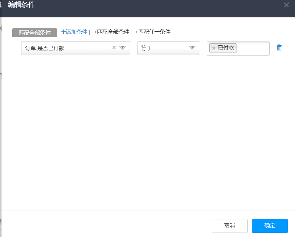The image size is (295, 237).
Task: Add a nested +匹配全部条件 group
Action: (x=111, y=32)
